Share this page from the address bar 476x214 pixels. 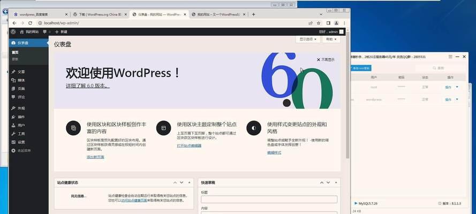pos(310,23)
